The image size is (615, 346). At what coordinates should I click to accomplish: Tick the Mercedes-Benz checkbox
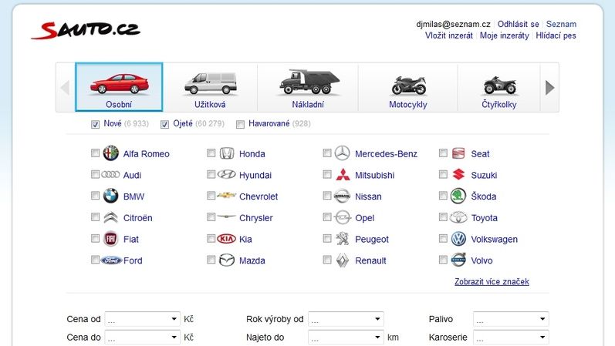[x=327, y=153]
